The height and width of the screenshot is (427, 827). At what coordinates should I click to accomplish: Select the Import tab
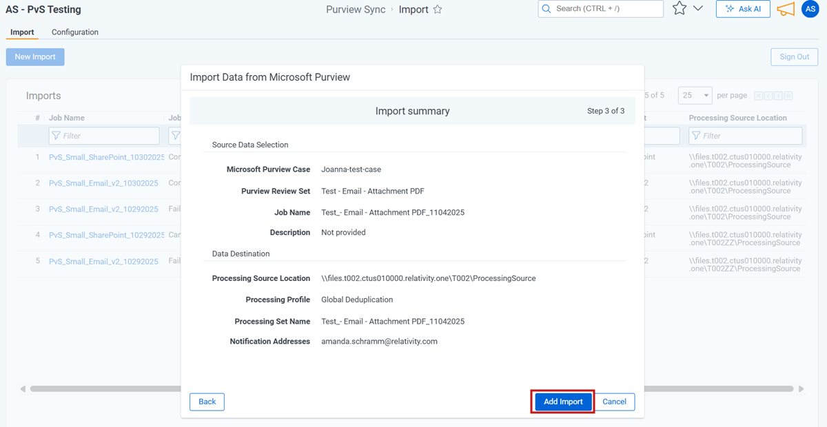[x=22, y=32]
